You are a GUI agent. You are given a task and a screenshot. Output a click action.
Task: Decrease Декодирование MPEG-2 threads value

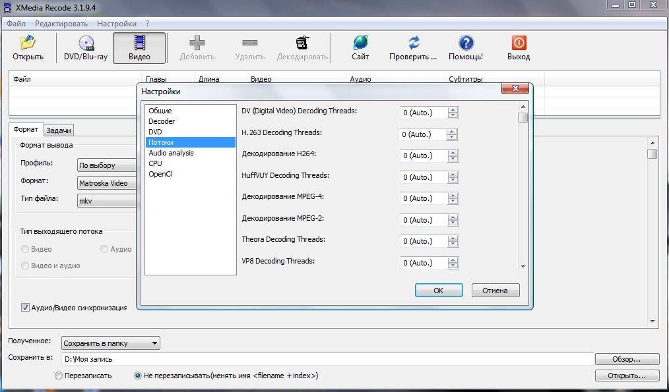click(453, 223)
